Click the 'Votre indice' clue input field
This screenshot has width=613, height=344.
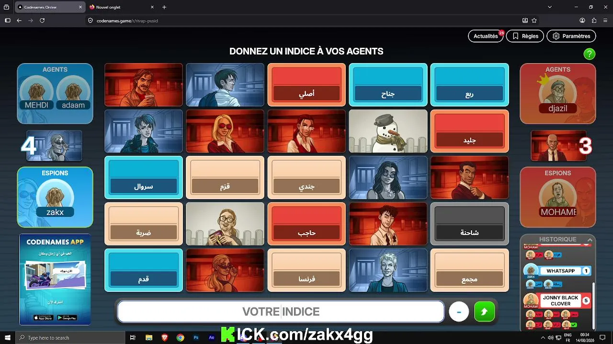pyautogui.click(x=281, y=312)
